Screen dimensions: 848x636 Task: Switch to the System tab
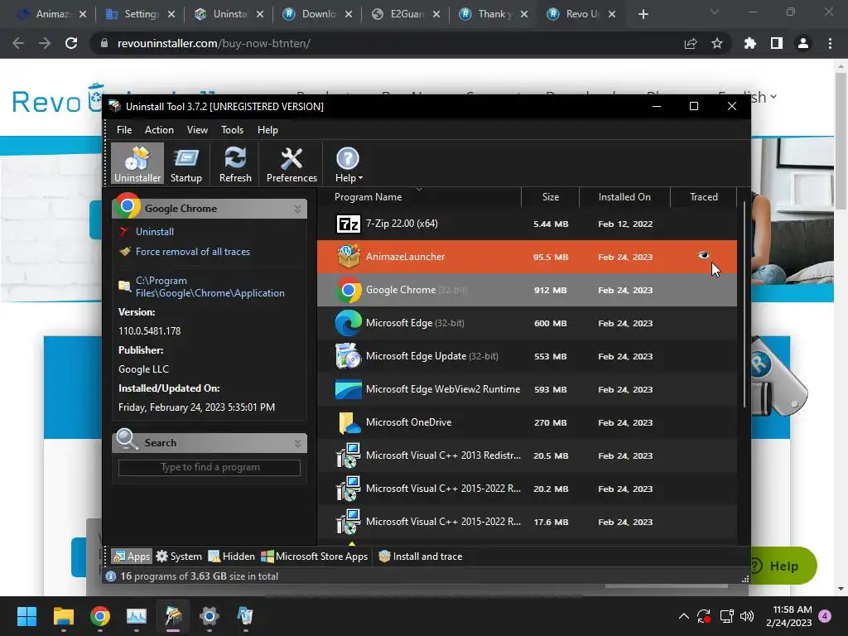179,556
